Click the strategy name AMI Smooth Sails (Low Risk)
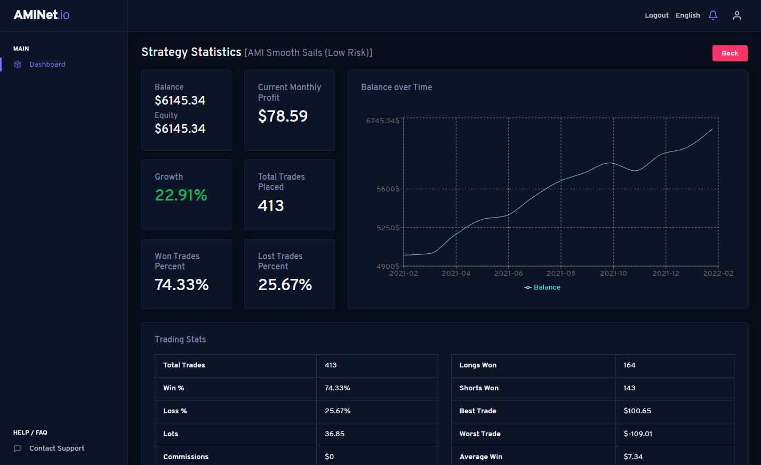Viewport: 761px width, 465px height. click(308, 53)
